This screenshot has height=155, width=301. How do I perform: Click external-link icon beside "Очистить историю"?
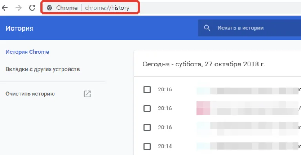click(87, 94)
